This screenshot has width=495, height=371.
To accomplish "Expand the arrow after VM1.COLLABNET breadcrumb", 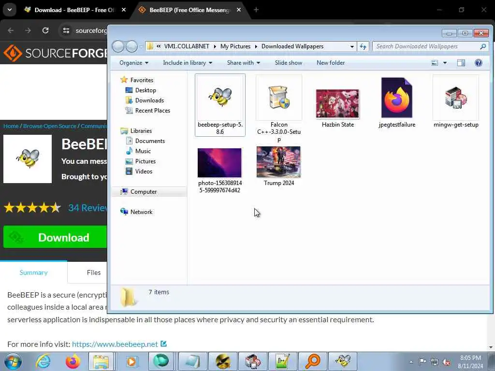I will click(x=215, y=46).
